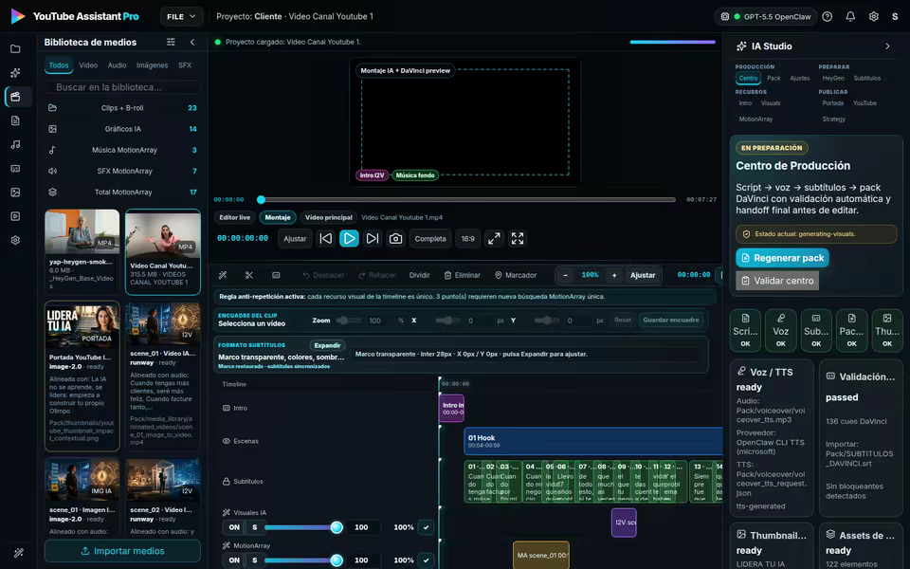910x569 pixels.
Task: Skip to next frame
Action: point(373,239)
